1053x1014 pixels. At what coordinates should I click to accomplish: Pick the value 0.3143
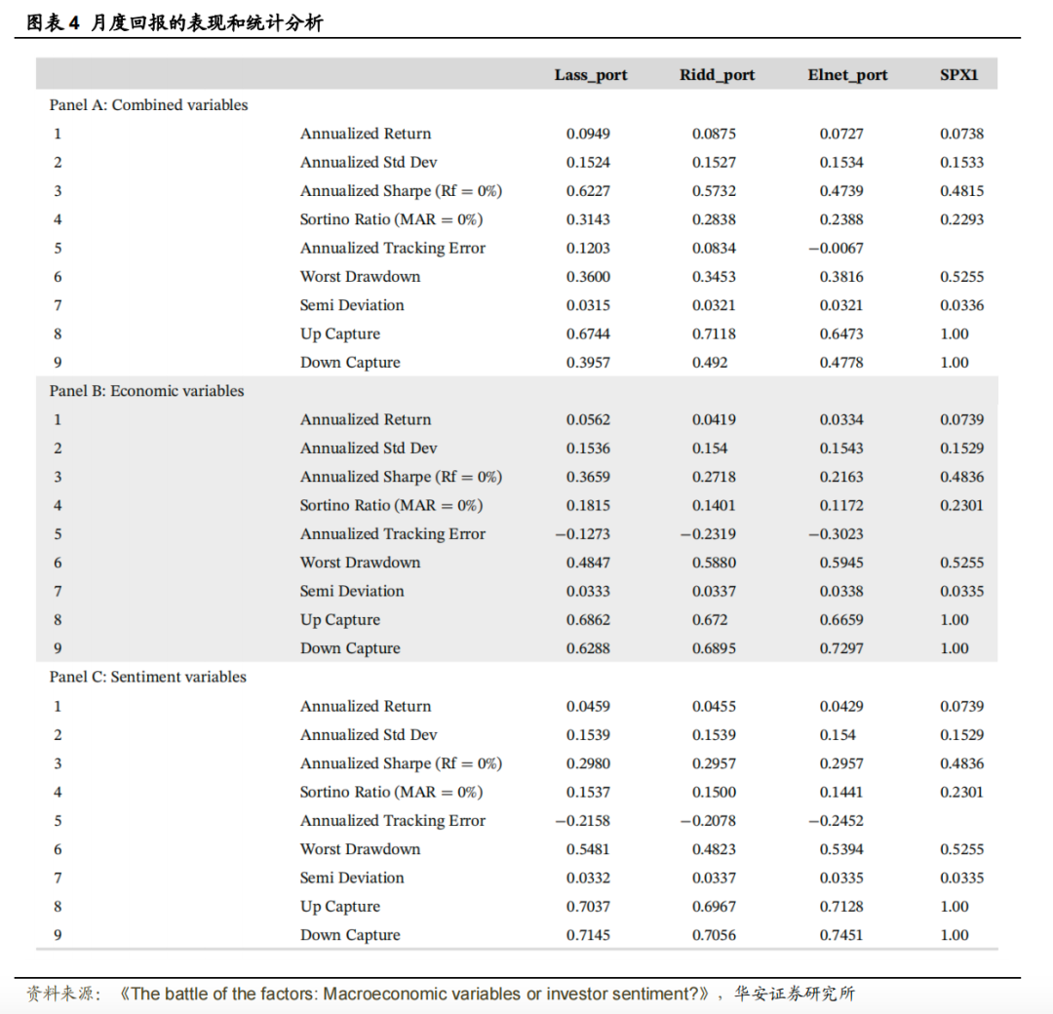pos(588,219)
